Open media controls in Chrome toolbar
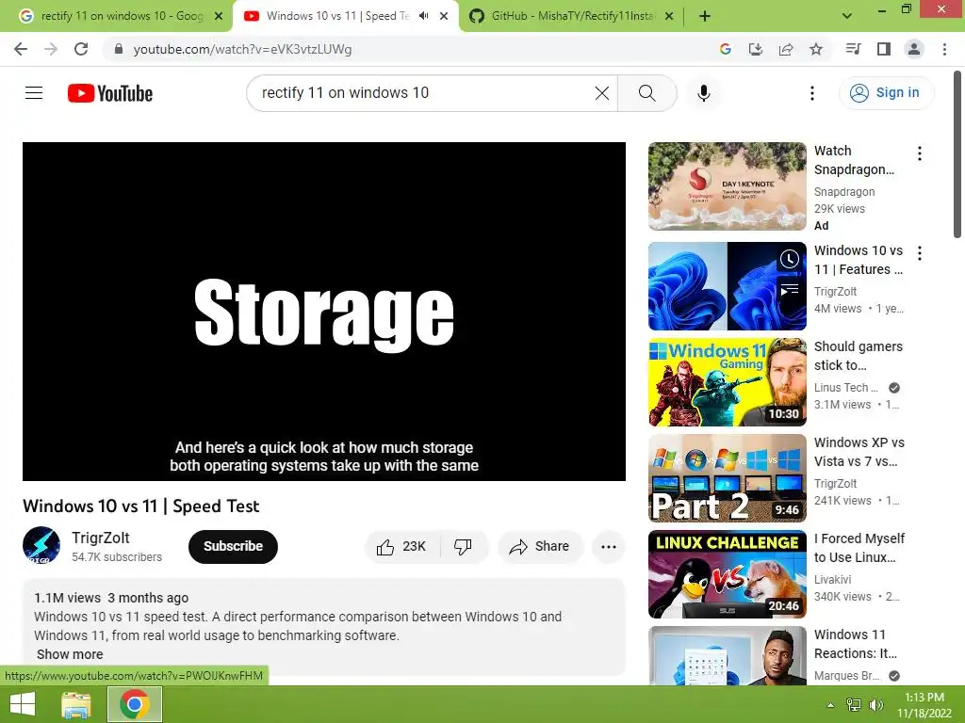965x723 pixels. click(853, 49)
